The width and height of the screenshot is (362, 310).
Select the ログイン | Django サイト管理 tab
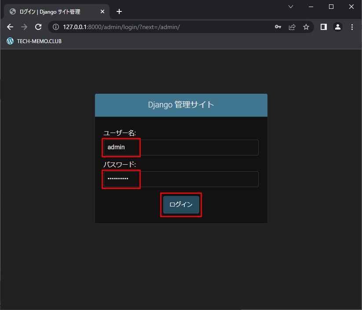(57, 11)
